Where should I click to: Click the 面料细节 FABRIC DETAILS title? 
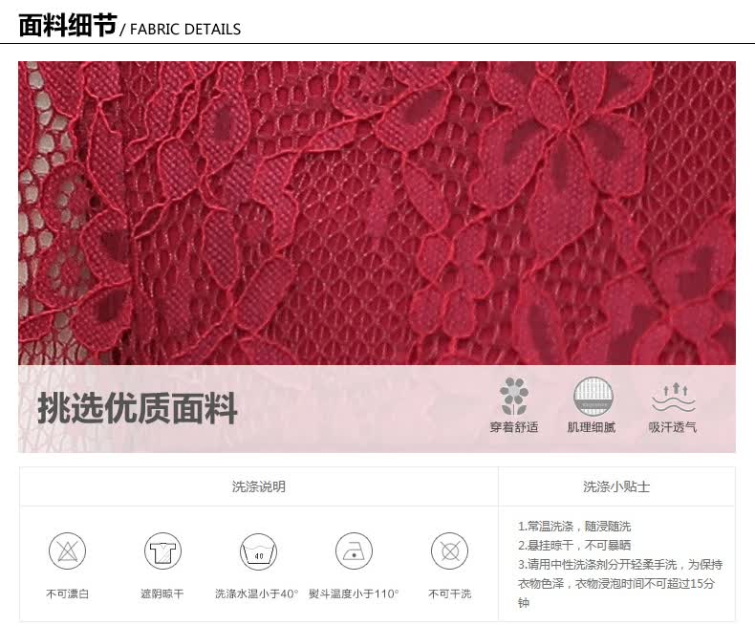pos(130,26)
